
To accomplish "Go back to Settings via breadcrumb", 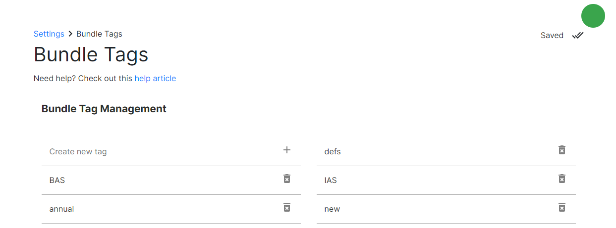I will [x=49, y=34].
